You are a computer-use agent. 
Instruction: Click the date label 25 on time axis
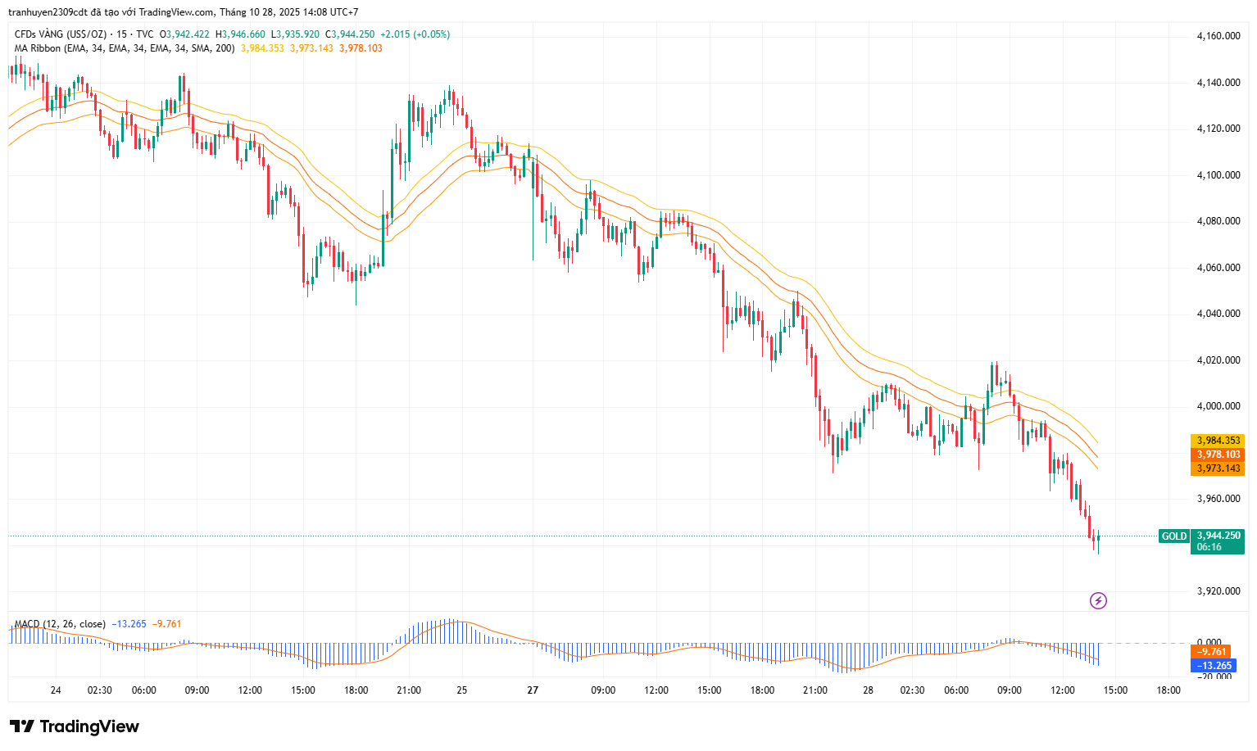[x=462, y=690]
